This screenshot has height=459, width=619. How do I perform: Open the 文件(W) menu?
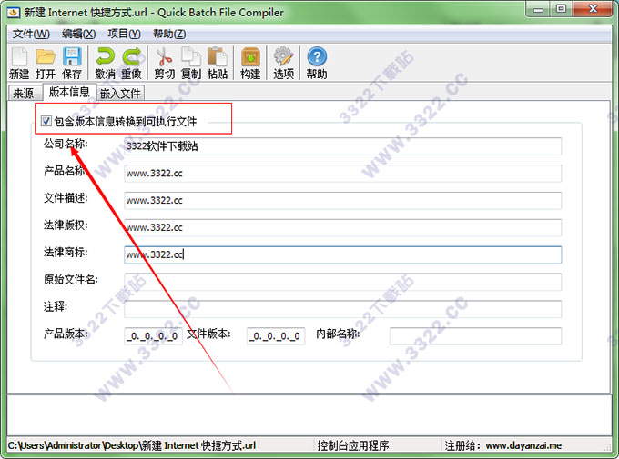pyautogui.click(x=31, y=35)
